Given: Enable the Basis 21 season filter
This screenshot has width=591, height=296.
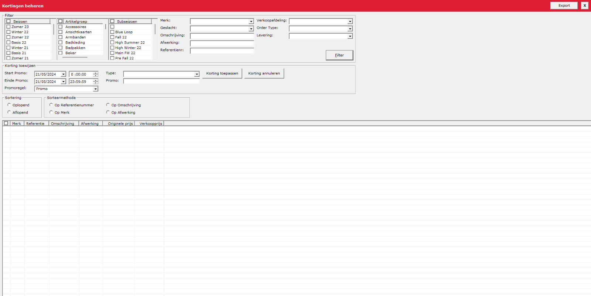Looking at the screenshot, I should pyautogui.click(x=8, y=53).
